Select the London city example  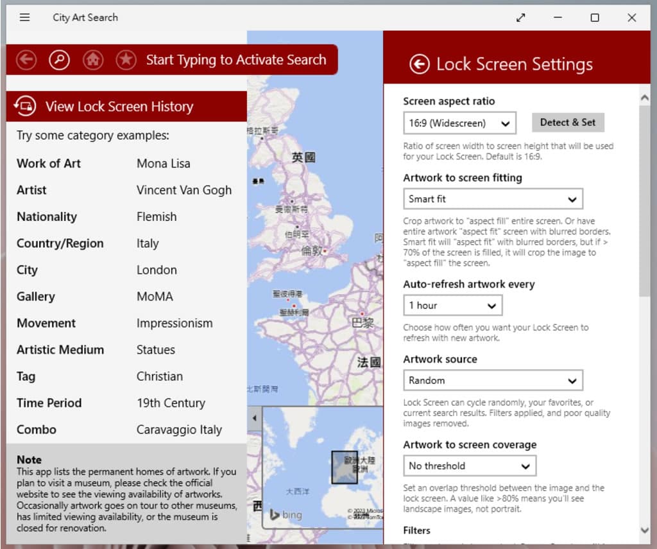(157, 270)
